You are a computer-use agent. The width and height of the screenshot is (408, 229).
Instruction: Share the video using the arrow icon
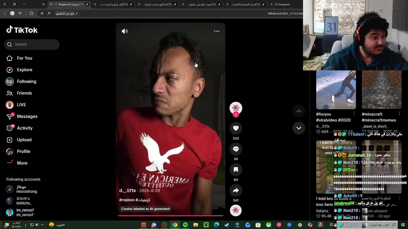tap(236, 190)
